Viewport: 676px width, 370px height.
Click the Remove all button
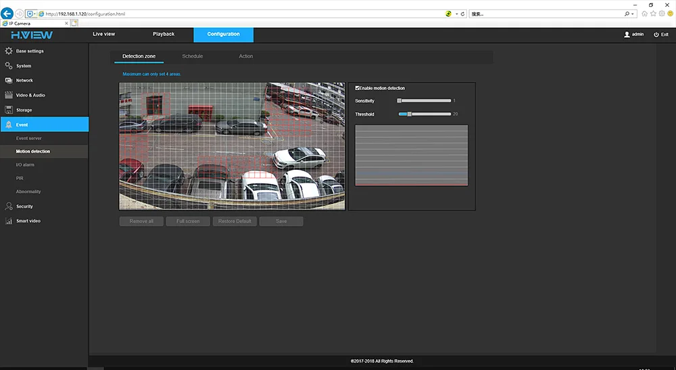141,221
